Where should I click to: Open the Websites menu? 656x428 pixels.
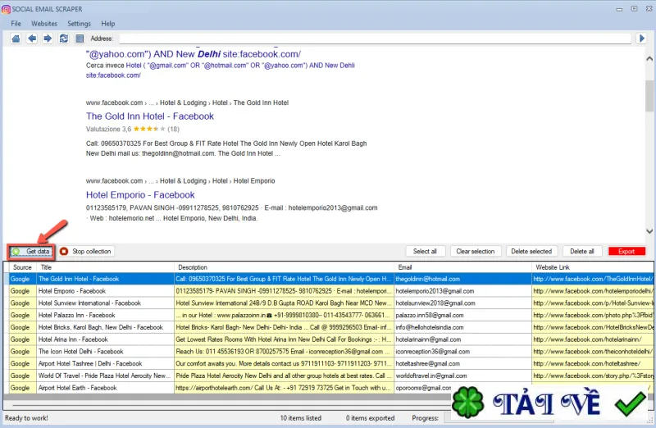pos(44,24)
